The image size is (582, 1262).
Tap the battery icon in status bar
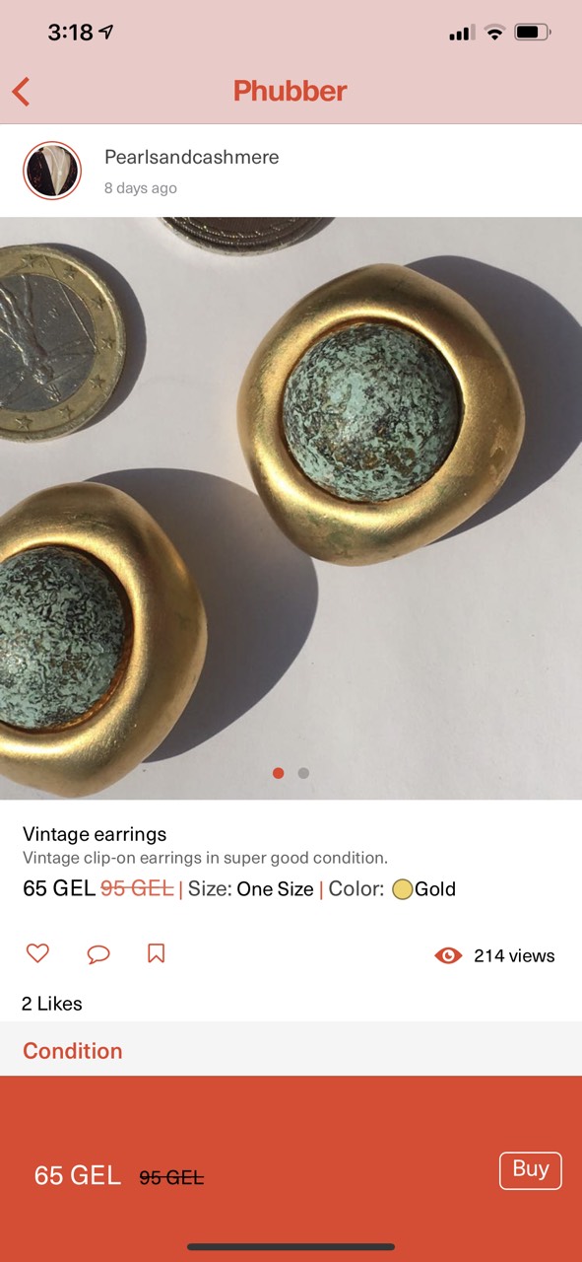point(533,33)
